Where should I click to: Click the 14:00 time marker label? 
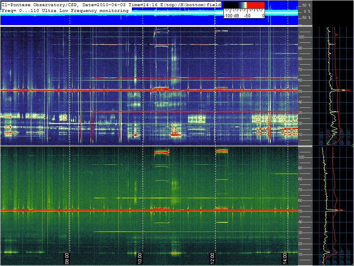coord(285,258)
